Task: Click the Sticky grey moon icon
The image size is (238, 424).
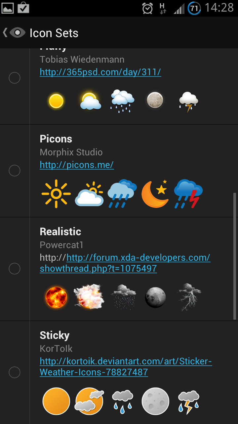Action: click(155, 401)
